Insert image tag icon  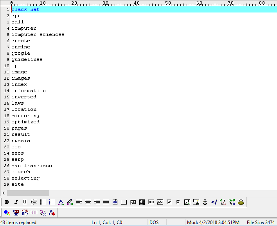pos(187,202)
